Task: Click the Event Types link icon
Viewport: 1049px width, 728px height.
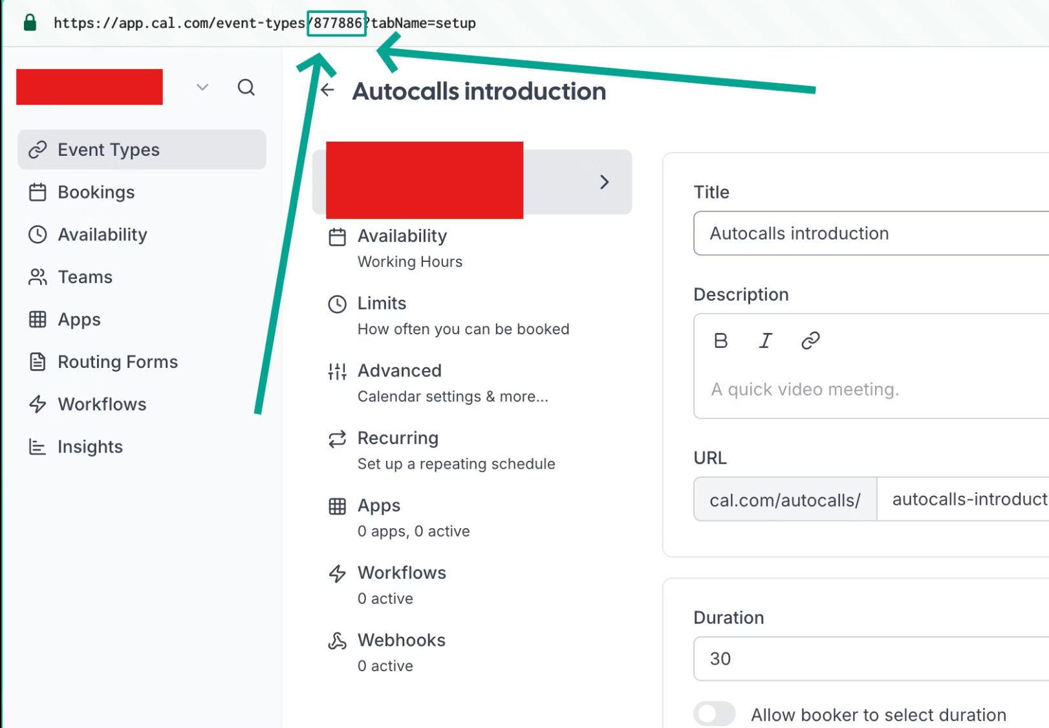Action: tap(38, 150)
